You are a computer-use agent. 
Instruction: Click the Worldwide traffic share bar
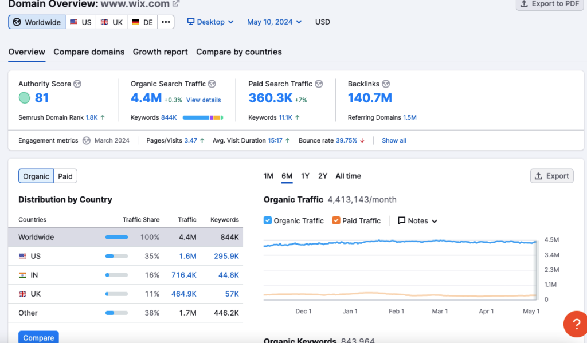tap(116, 237)
